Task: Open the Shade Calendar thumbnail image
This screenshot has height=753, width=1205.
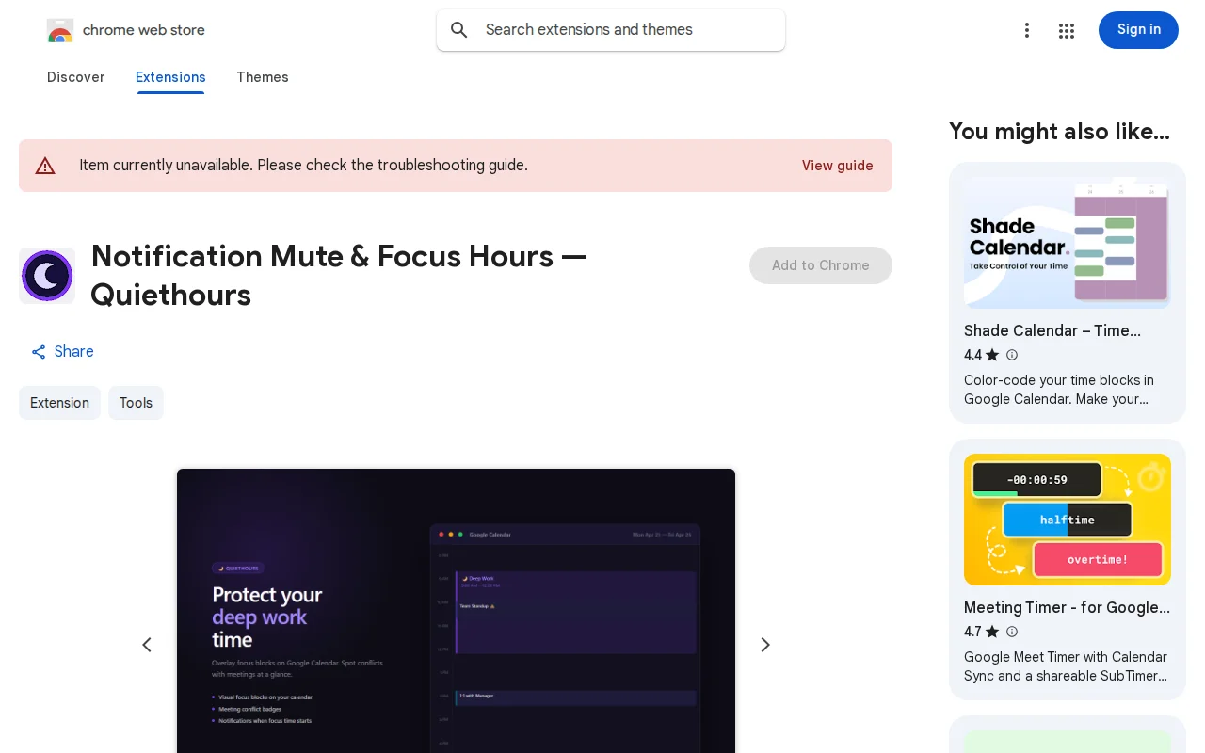Action: [x=1068, y=243]
